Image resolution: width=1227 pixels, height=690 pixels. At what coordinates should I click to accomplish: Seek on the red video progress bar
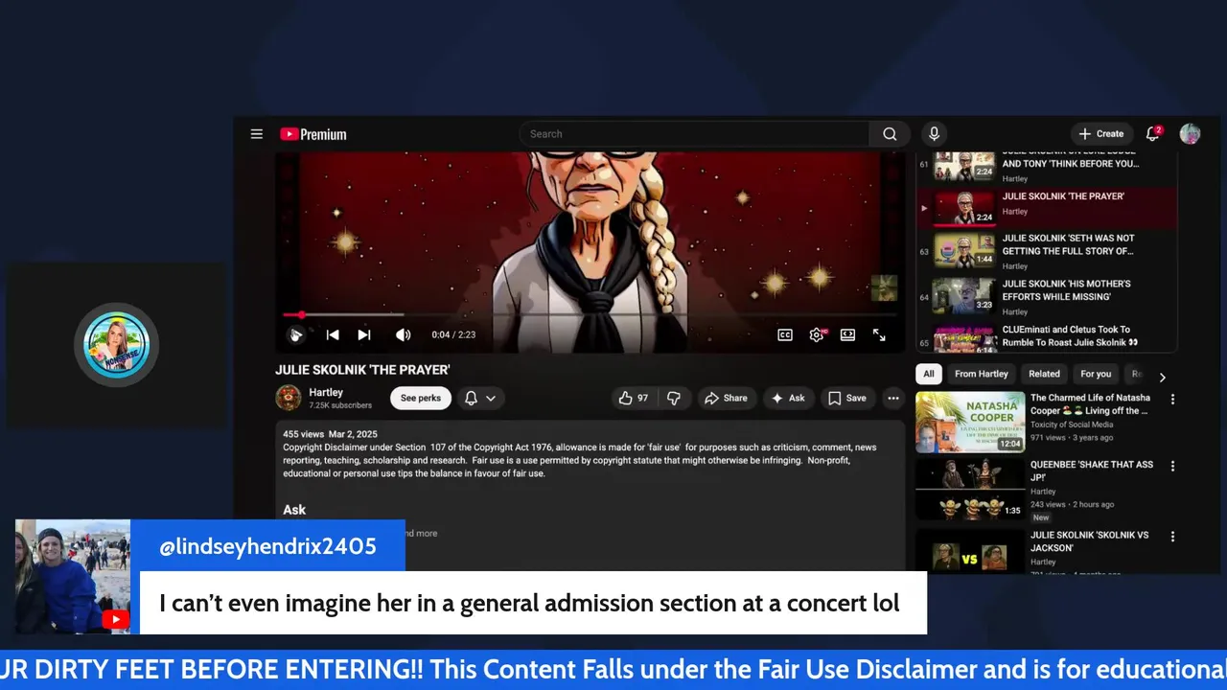pos(590,314)
